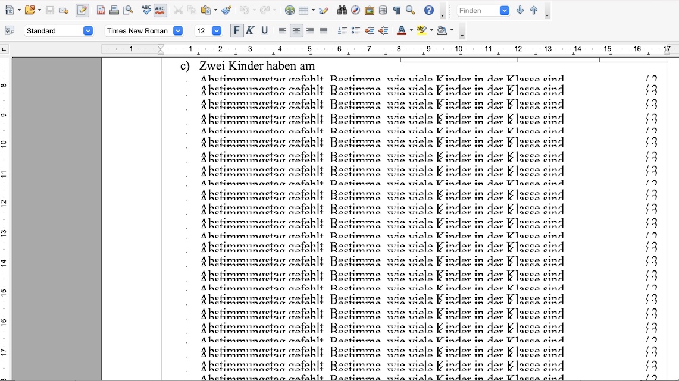679x381 pixels.
Task: Open the Zoom dialog via the magnifier icon
Action: (x=409, y=10)
